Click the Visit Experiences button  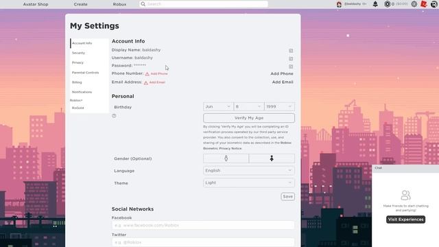(x=405, y=220)
